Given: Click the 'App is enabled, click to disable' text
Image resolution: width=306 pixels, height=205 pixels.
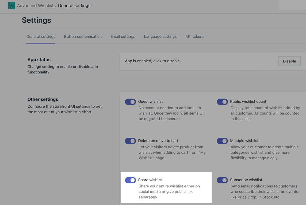Looking at the screenshot, I should [153, 61].
